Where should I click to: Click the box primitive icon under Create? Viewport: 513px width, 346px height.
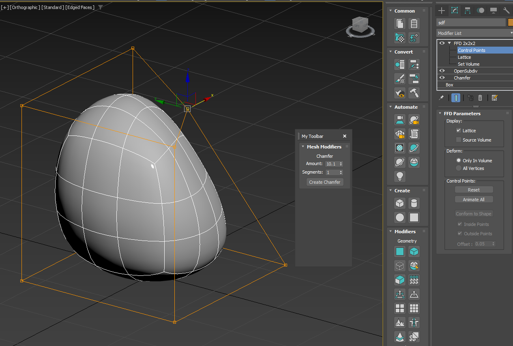click(400, 203)
